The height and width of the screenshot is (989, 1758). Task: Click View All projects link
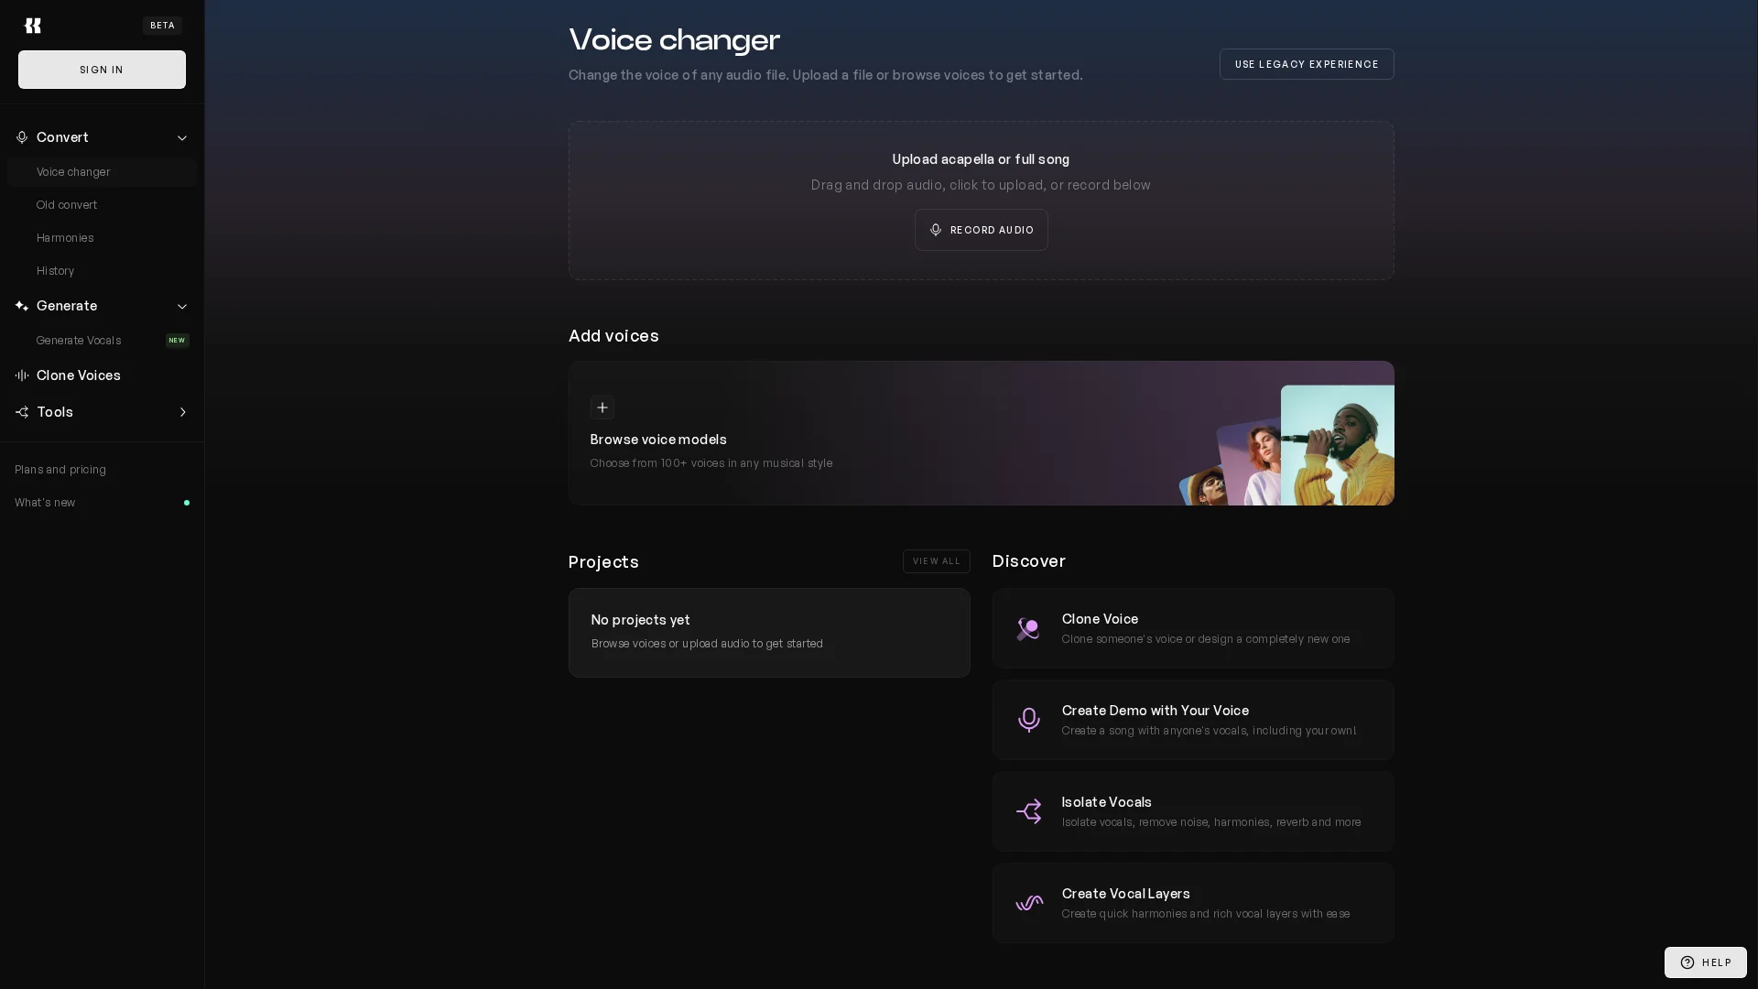936,561
